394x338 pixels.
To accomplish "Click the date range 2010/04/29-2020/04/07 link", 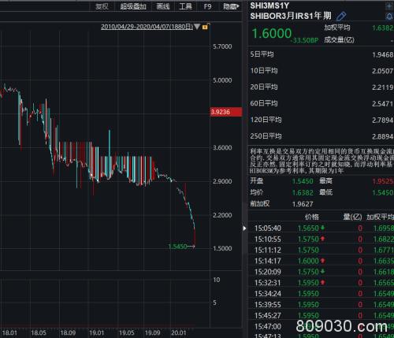I will pos(147,27).
